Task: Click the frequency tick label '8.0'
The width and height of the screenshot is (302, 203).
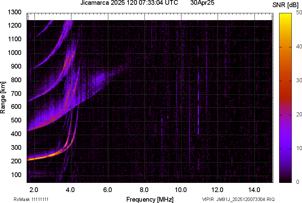Action: [x=144, y=190]
